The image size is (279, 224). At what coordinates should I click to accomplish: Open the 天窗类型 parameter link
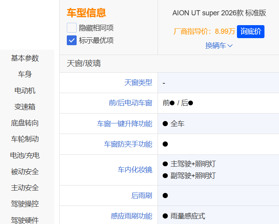[x=138, y=83]
